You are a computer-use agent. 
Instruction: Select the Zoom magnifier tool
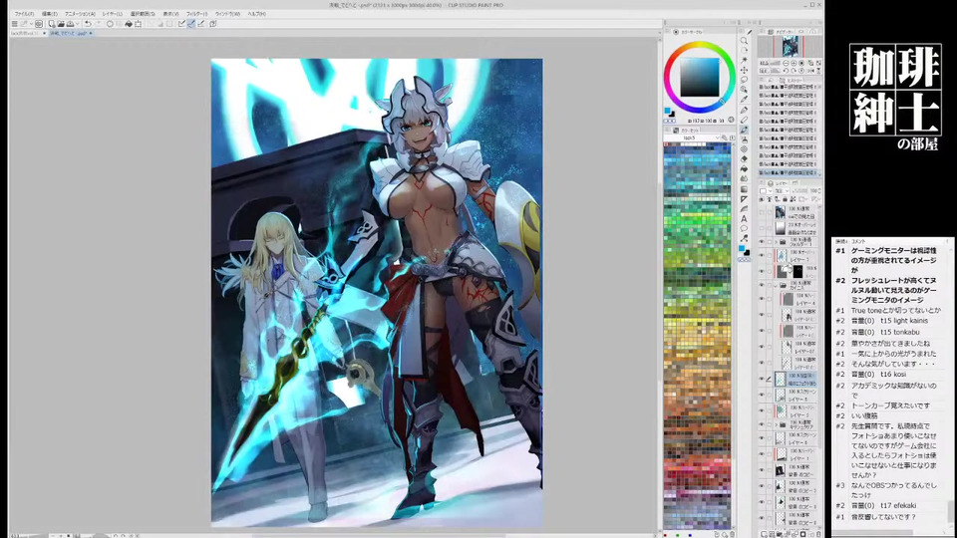coord(744,40)
